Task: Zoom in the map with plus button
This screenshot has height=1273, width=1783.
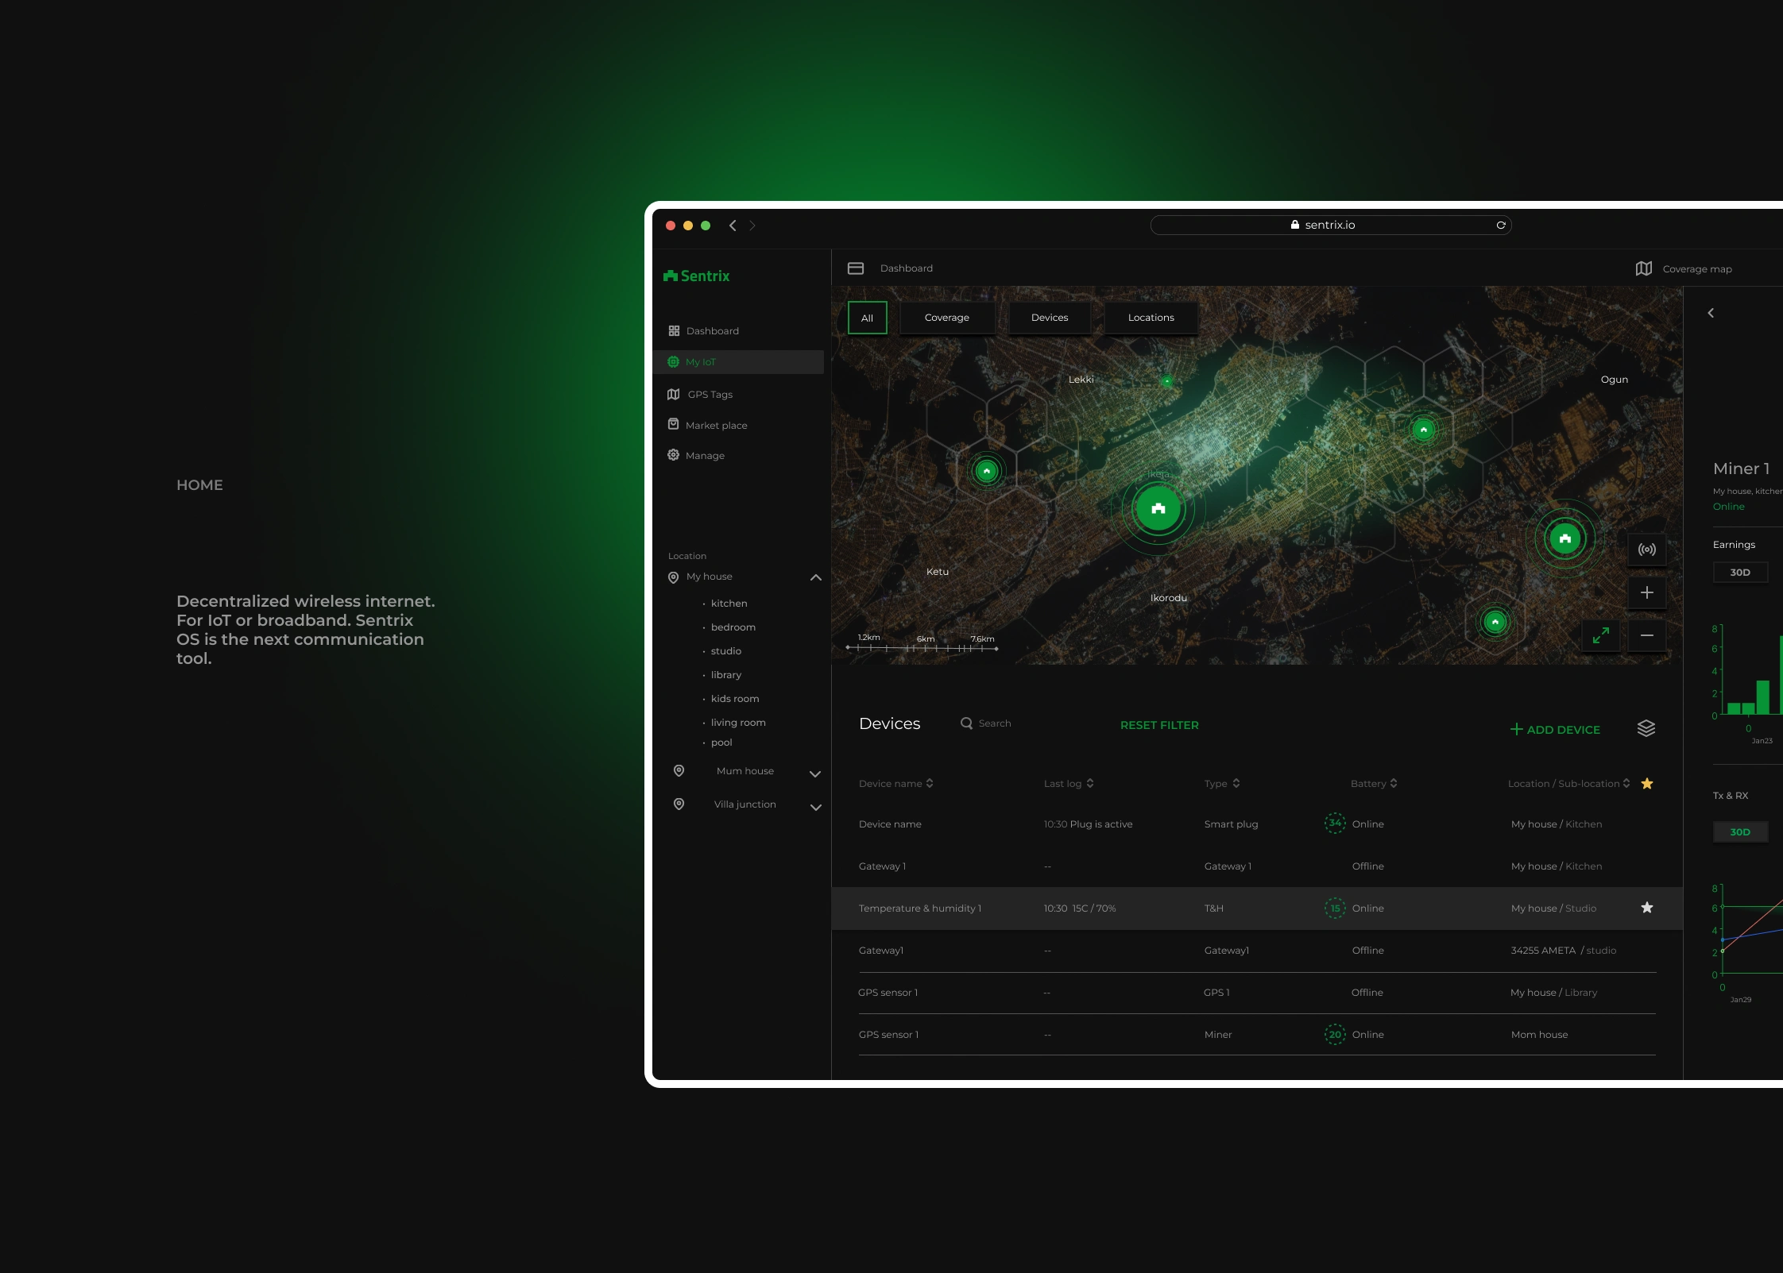Action: tap(1647, 592)
